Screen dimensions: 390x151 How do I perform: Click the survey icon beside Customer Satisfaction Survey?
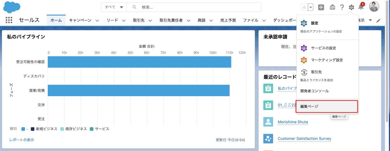pyautogui.click(x=268, y=139)
